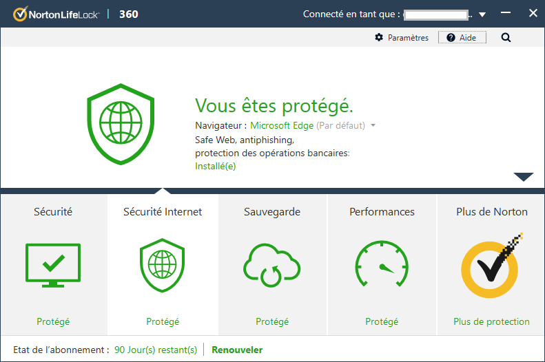The height and width of the screenshot is (362, 545).
Task: Click the 360 product name text
Action: tap(129, 14)
